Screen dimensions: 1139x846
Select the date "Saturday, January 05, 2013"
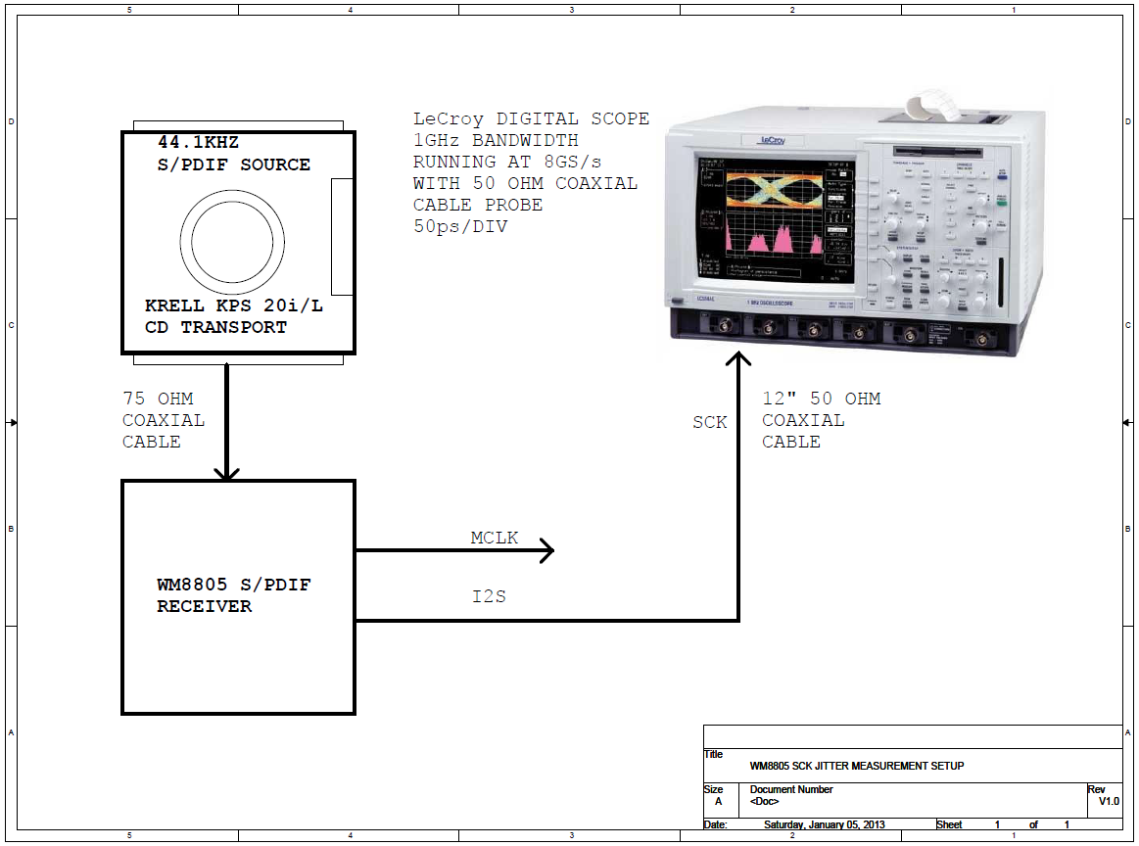click(x=825, y=824)
